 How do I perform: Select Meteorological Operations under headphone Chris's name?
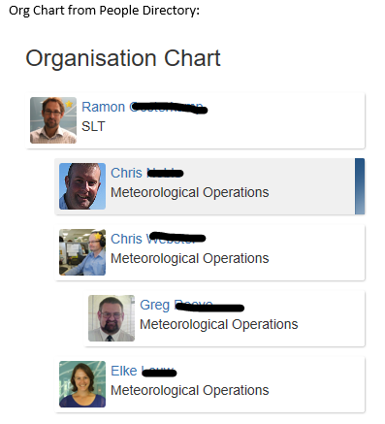pyautogui.click(x=190, y=258)
